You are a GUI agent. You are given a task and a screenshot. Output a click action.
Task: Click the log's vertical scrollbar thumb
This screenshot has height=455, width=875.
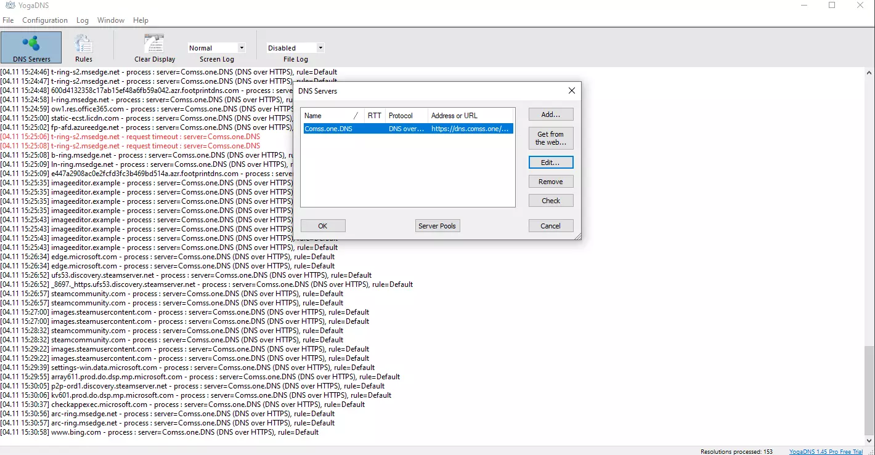[869, 391]
